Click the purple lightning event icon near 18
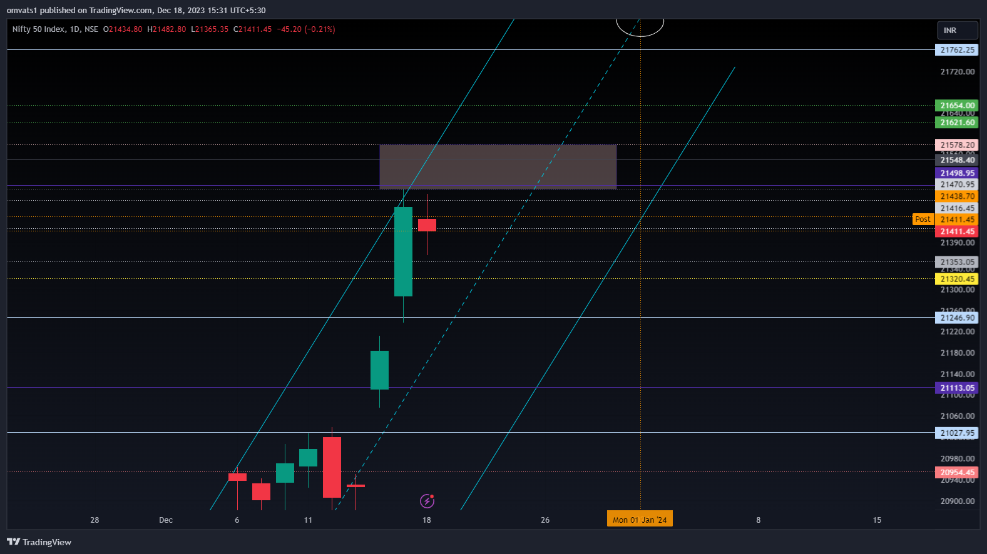Image resolution: width=987 pixels, height=554 pixels. tap(427, 501)
